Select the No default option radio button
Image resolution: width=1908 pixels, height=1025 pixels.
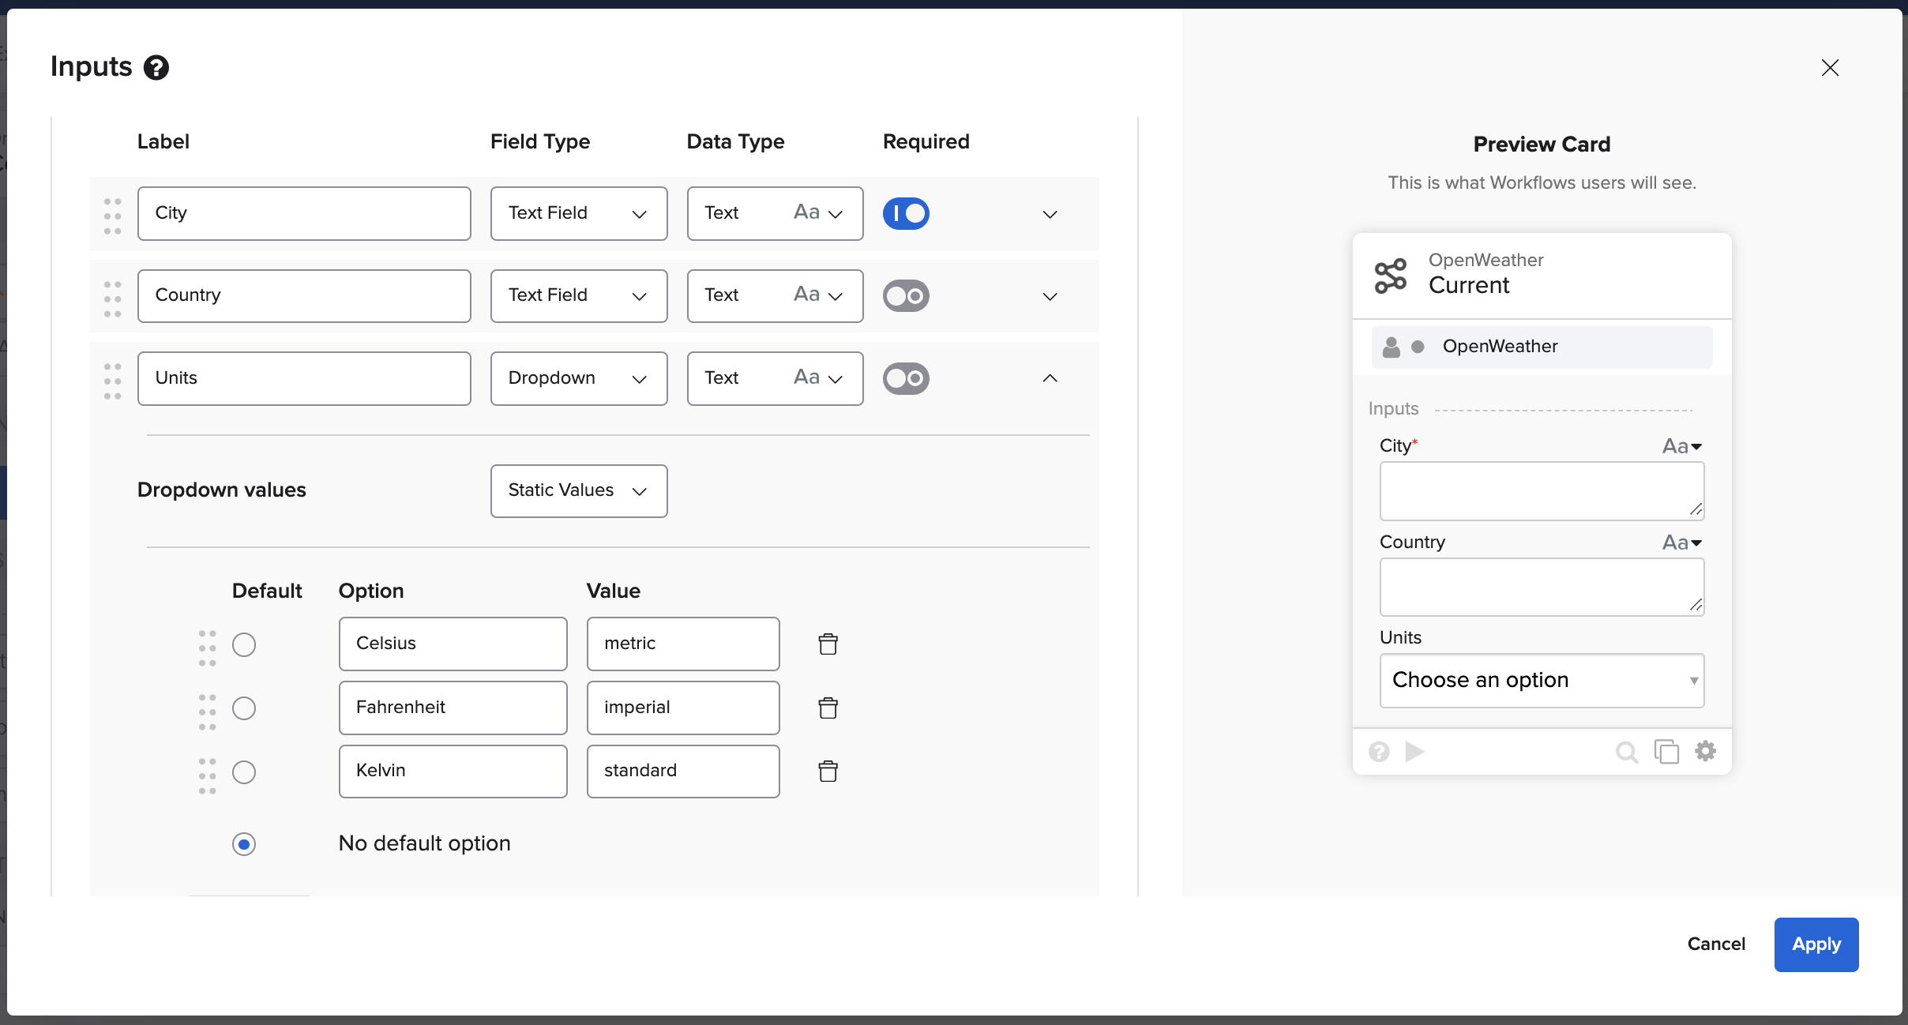pyautogui.click(x=244, y=844)
